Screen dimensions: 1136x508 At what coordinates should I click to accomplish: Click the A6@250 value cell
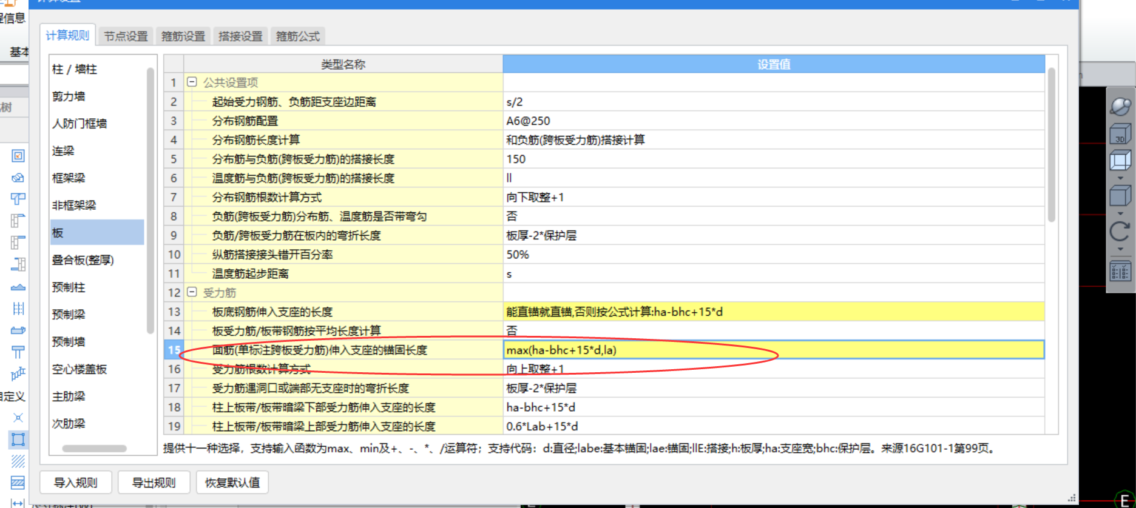[x=774, y=121]
